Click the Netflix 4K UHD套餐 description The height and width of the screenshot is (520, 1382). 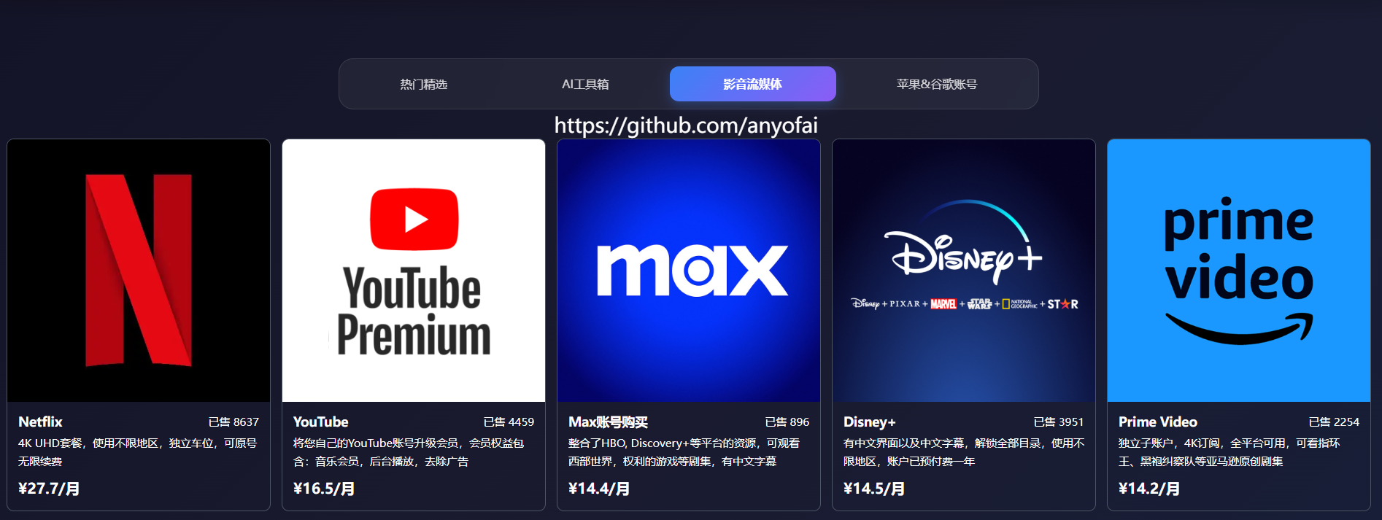coord(138,452)
